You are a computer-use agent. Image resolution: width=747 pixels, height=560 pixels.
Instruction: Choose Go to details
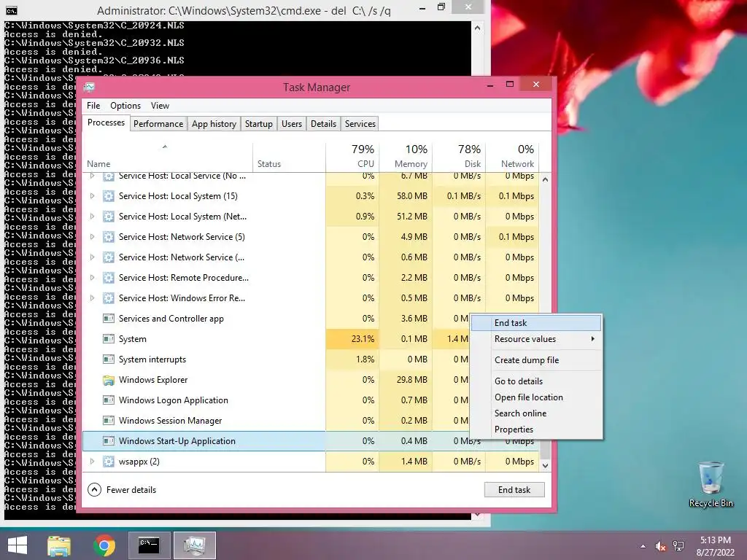tap(536, 381)
